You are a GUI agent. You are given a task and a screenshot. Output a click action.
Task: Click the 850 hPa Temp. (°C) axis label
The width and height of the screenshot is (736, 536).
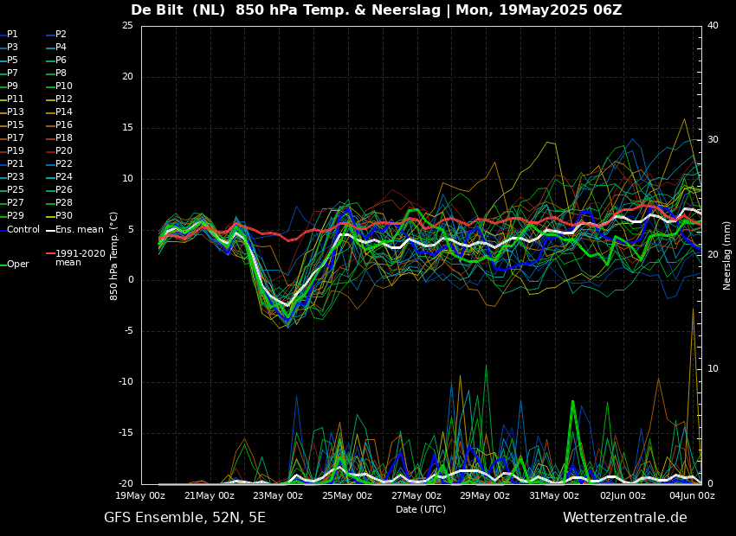click(x=114, y=255)
